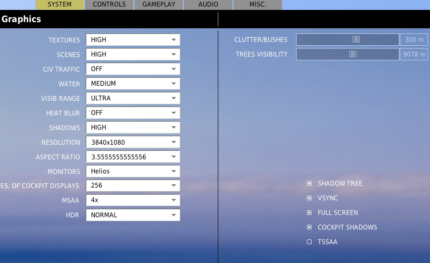Click the 300 m clutter value field
Image resolution: width=430 pixels, height=263 pixels.
click(x=414, y=40)
